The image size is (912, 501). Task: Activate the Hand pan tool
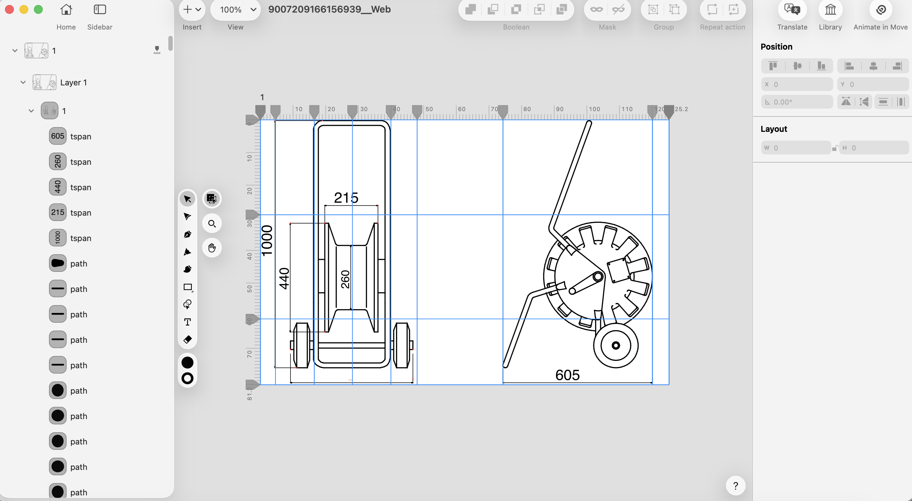(x=212, y=248)
